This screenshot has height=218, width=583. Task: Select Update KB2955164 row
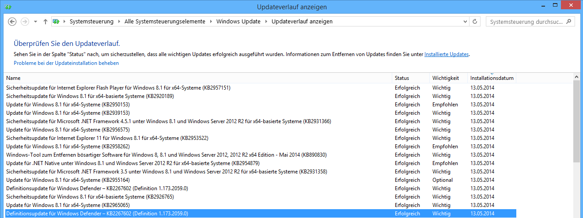[260, 180]
